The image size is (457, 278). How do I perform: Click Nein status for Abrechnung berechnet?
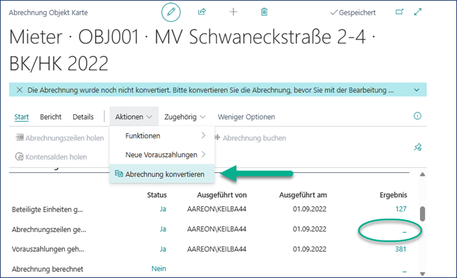(159, 269)
